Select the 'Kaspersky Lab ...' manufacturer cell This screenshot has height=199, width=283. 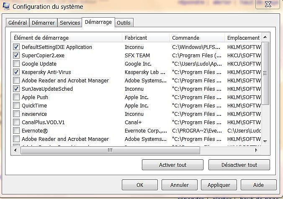[x=145, y=72]
